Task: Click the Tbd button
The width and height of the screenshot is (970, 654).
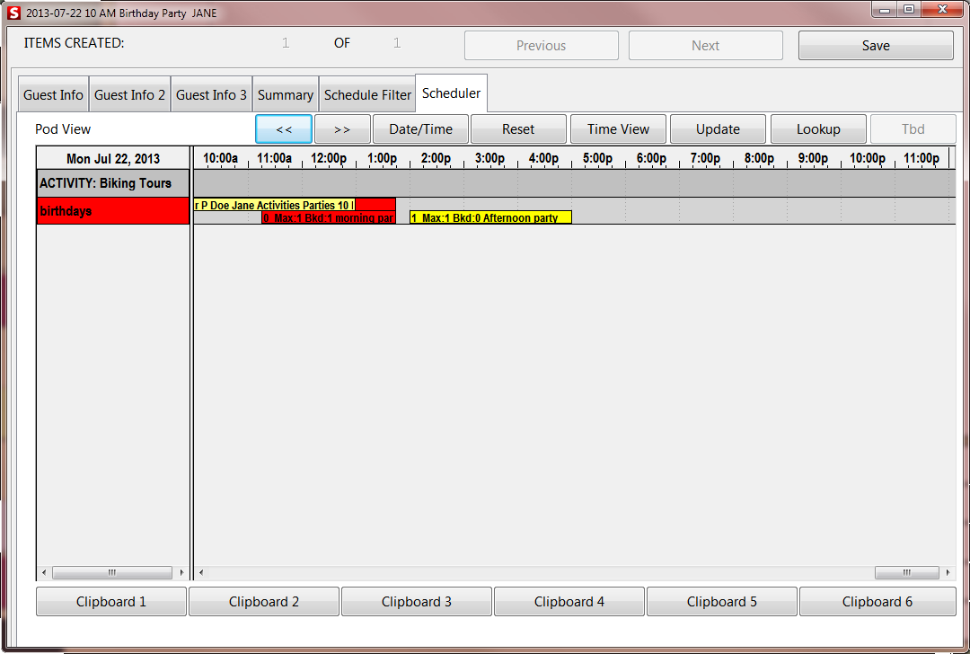Action: [913, 128]
